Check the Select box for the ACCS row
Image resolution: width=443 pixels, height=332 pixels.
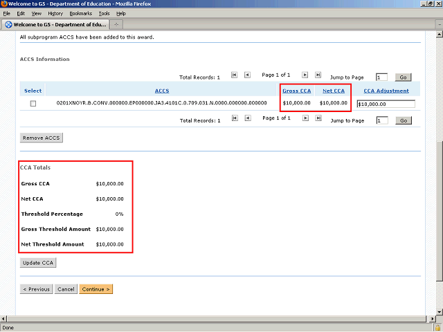[x=33, y=104]
